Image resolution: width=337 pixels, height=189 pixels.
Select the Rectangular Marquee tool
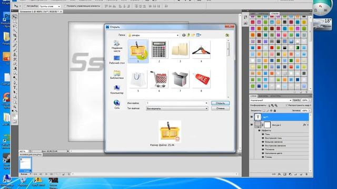pyautogui.click(x=15, y=22)
